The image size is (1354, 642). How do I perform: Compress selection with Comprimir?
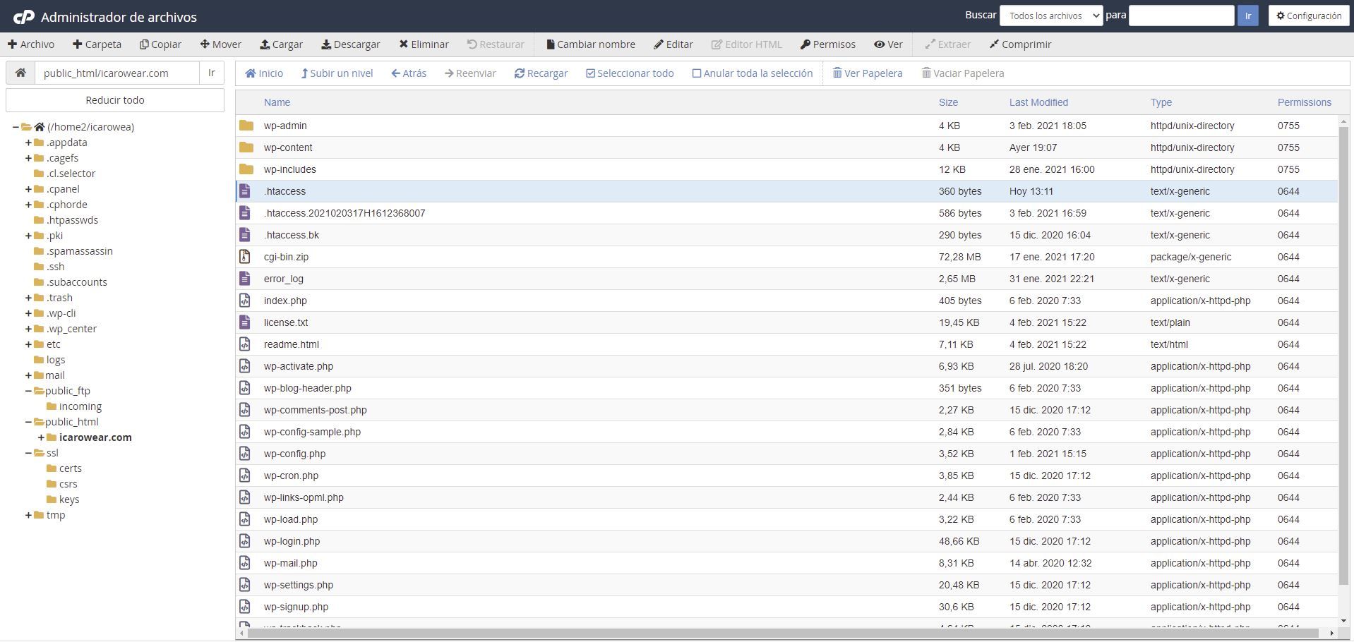point(1020,44)
